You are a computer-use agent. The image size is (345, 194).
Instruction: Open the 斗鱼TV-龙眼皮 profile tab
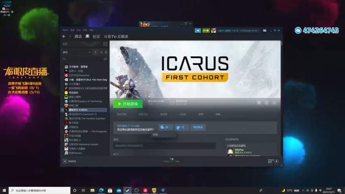116,37
